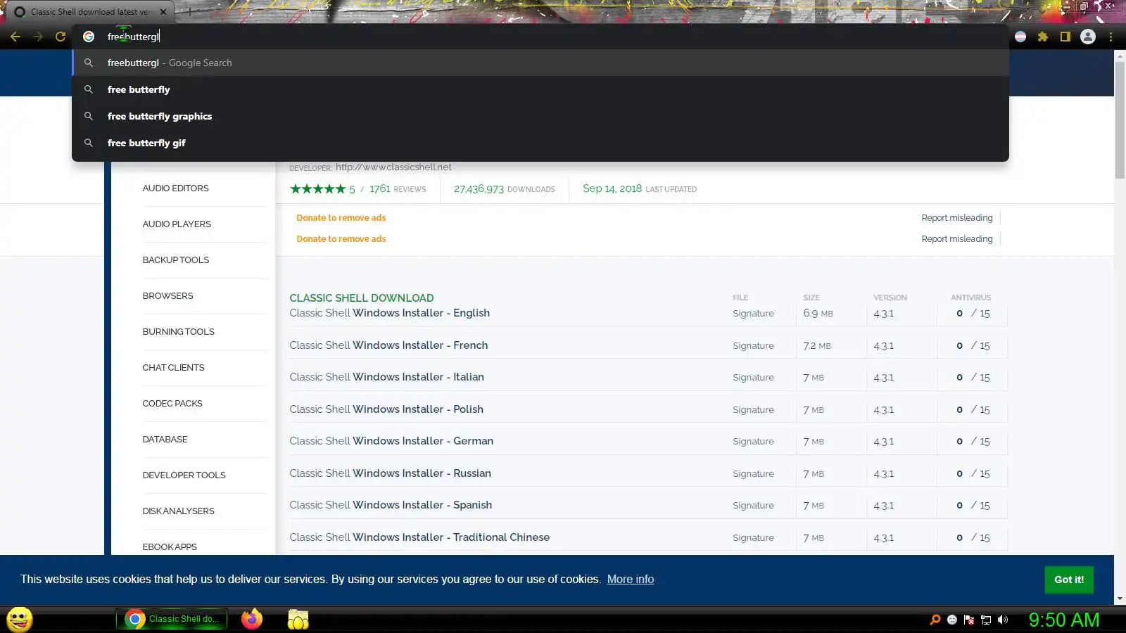The image size is (1126, 633).
Task: Open the Ebook Apps category
Action: pyautogui.click(x=170, y=547)
